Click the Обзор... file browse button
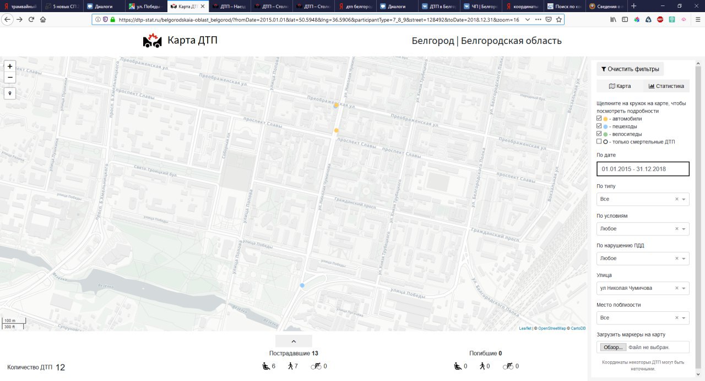This screenshot has width=705, height=381. click(x=612, y=347)
